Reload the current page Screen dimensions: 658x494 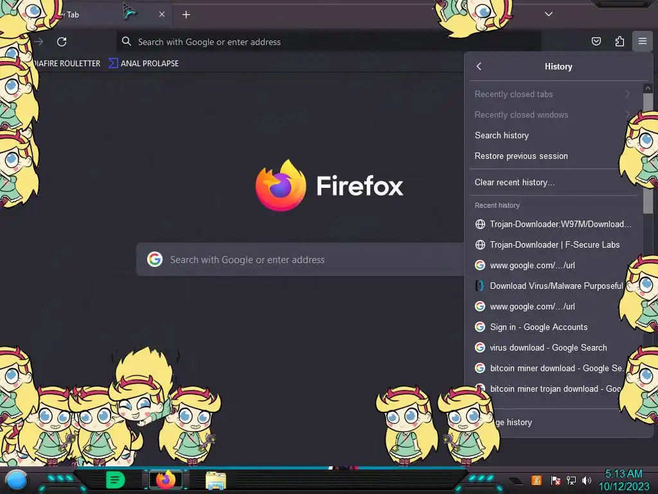coord(62,42)
